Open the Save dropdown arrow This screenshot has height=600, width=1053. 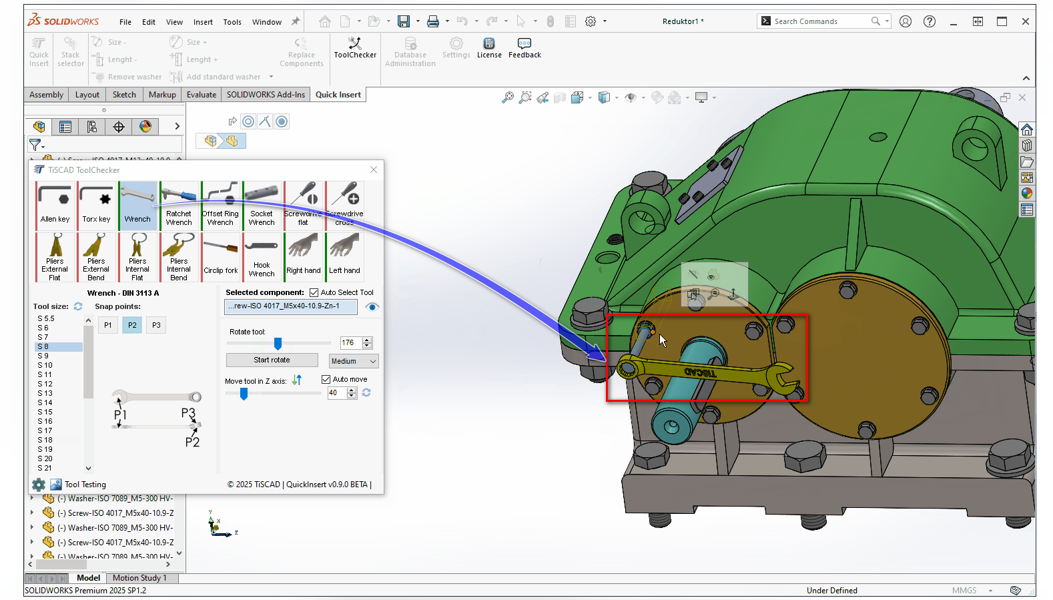418,21
